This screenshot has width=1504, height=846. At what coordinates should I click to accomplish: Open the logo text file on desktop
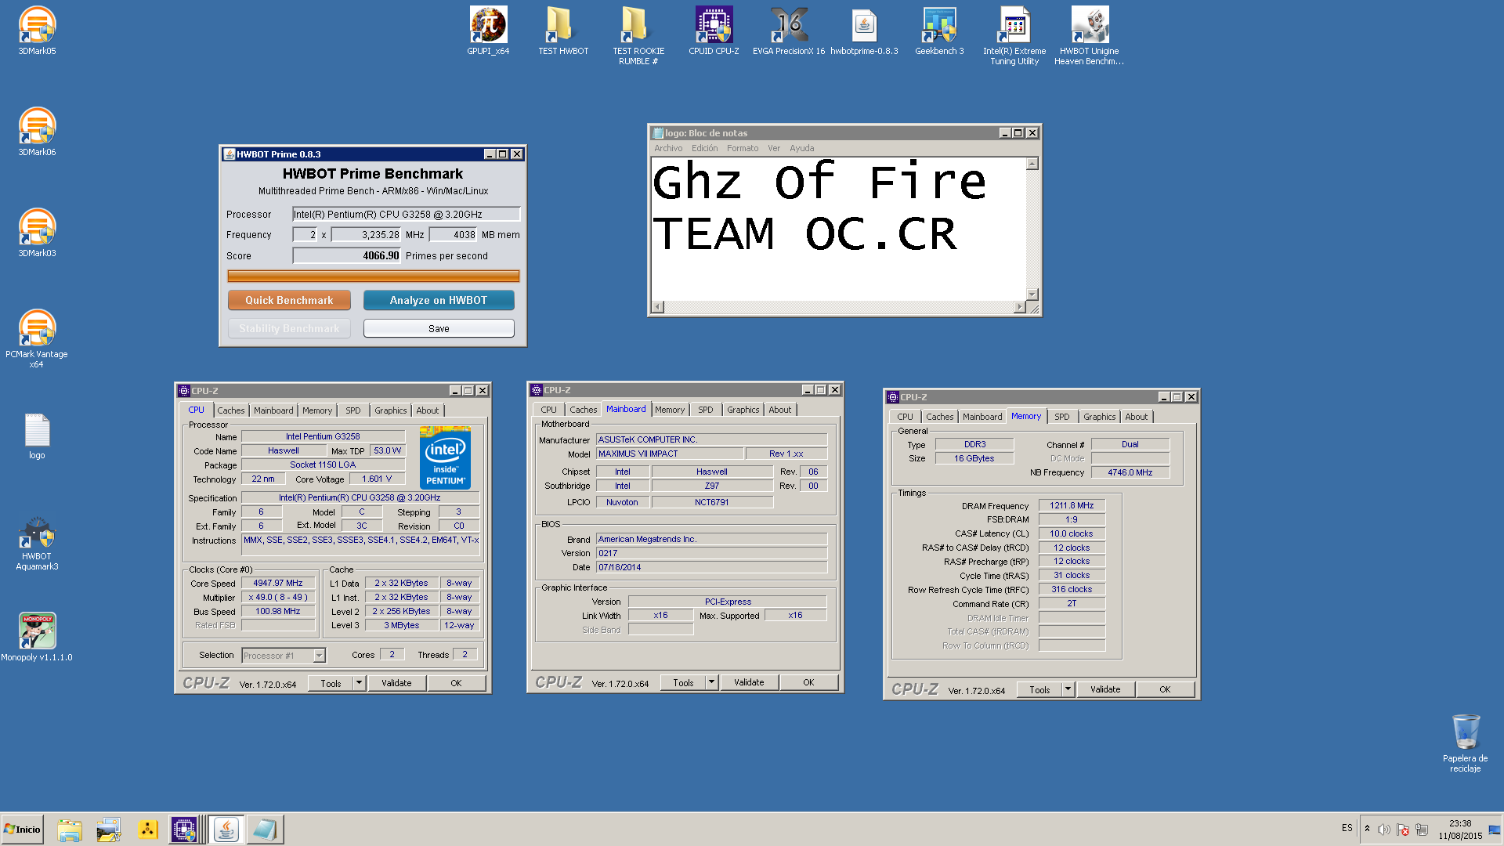[x=37, y=436]
